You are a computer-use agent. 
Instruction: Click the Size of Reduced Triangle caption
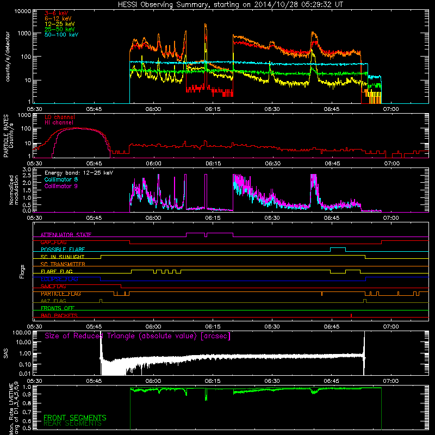(138, 336)
